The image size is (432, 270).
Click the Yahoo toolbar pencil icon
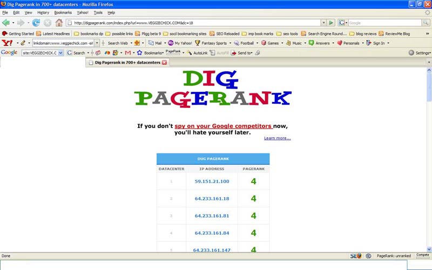pyautogui.click(x=23, y=43)
